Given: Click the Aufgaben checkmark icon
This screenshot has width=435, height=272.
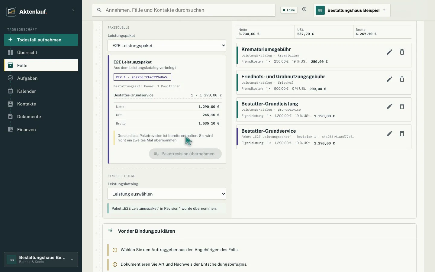Looking at the screenshot, I should 10,78.
